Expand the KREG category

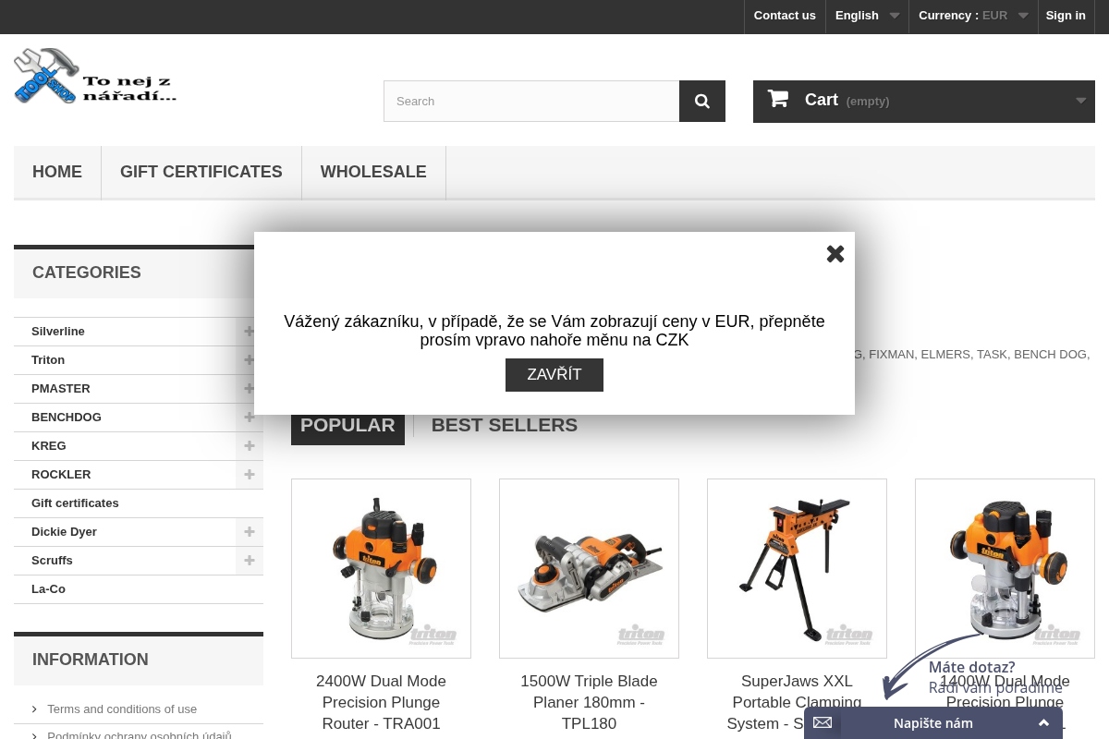pyautogui.click(x=250, y=445)
